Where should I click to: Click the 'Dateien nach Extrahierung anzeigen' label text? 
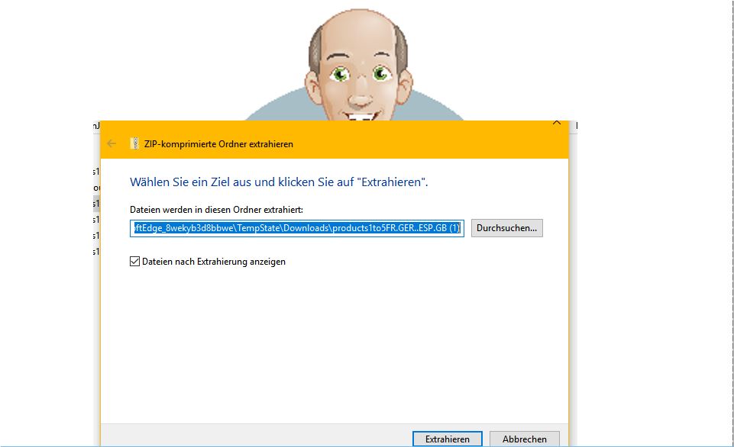214,262
